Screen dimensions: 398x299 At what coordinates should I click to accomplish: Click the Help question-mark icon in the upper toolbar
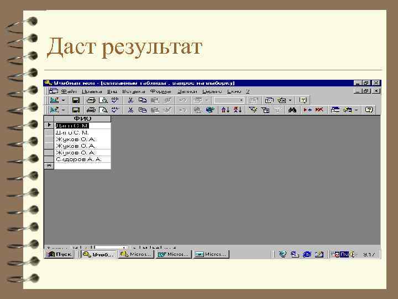302,100
